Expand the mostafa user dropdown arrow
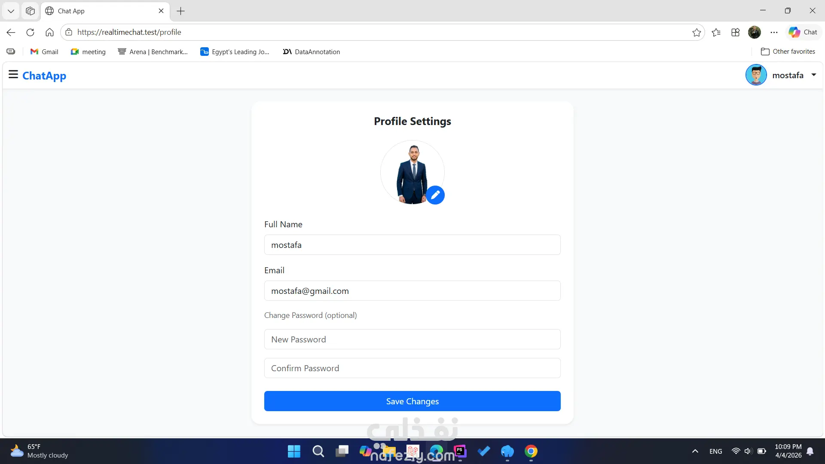Screen dimensions: 825x464 click(x=813, y=75)
